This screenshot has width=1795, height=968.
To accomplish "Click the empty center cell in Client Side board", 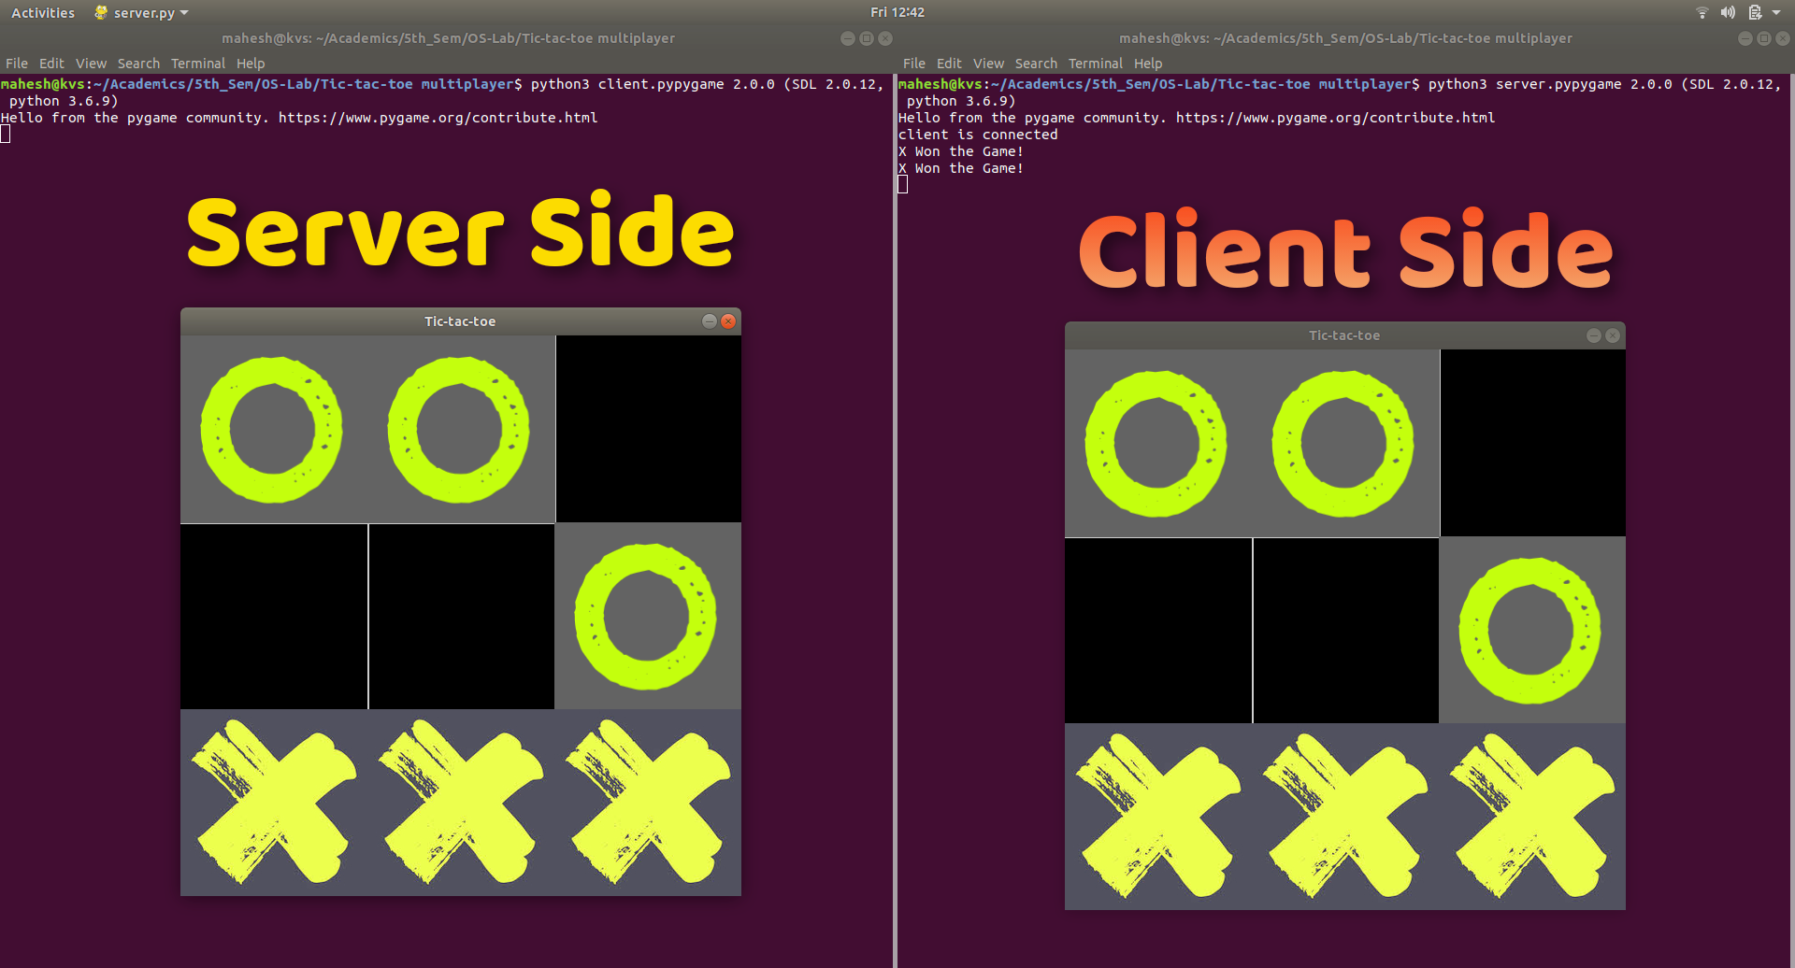I will tap(1345, 631).
